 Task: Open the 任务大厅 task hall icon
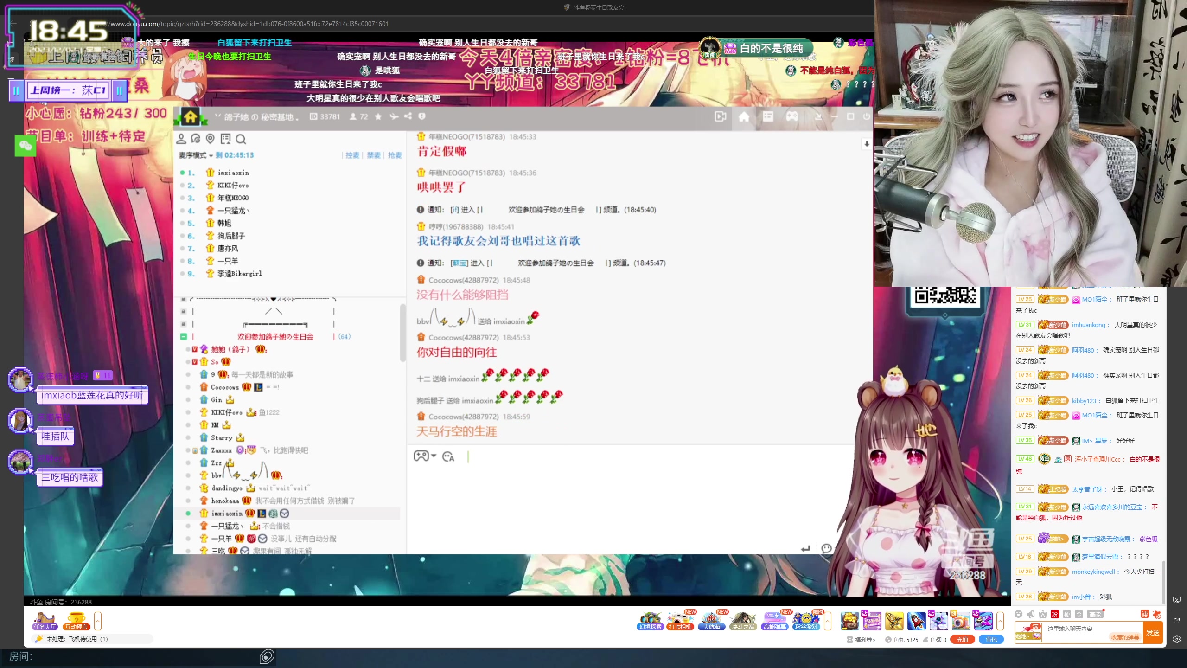pos(45,621)
